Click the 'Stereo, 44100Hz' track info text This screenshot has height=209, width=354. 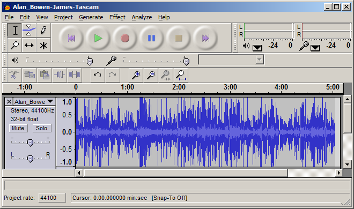click(32, 111)
